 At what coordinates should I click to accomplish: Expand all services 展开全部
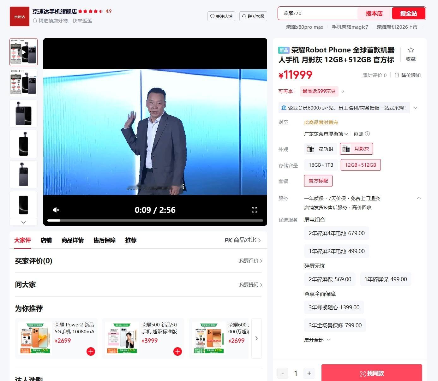[x=317, y=340]
